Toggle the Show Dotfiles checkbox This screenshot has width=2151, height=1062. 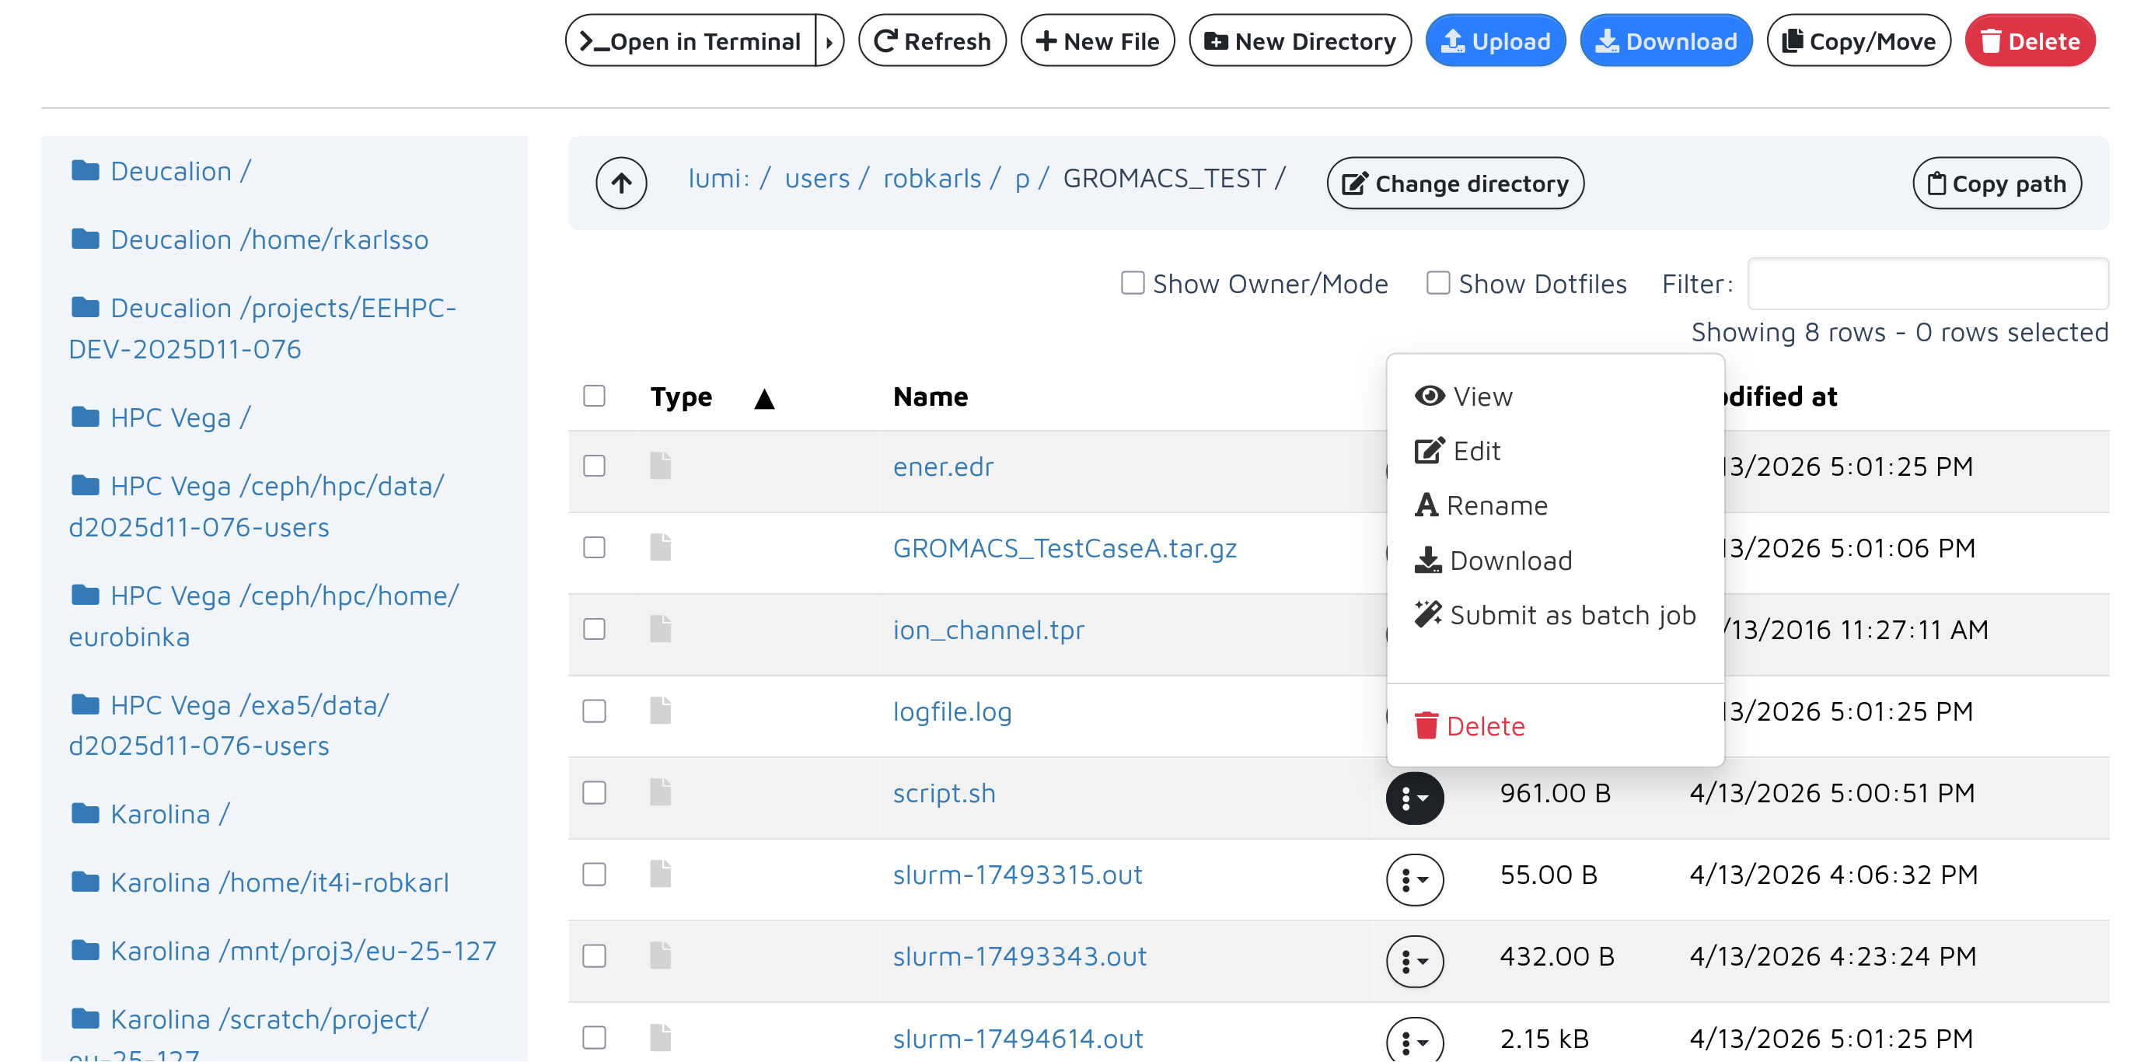point(1437,283)
